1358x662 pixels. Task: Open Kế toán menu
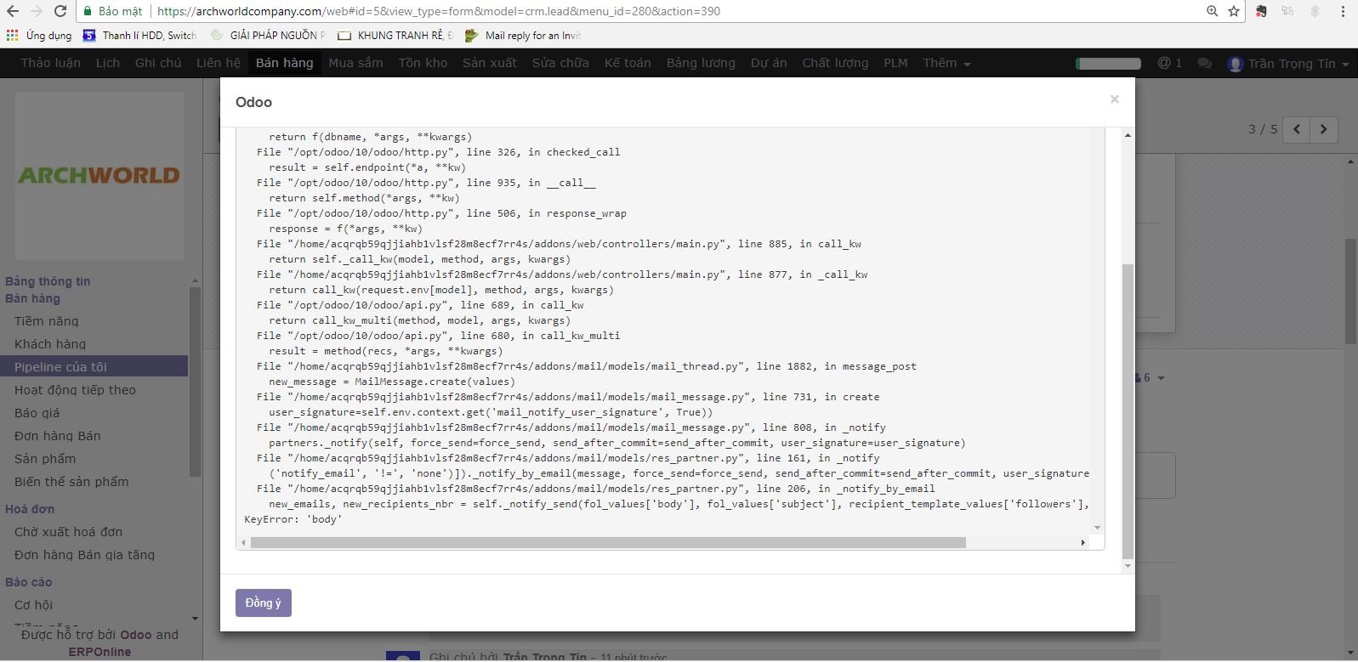[x=628, y=63]
